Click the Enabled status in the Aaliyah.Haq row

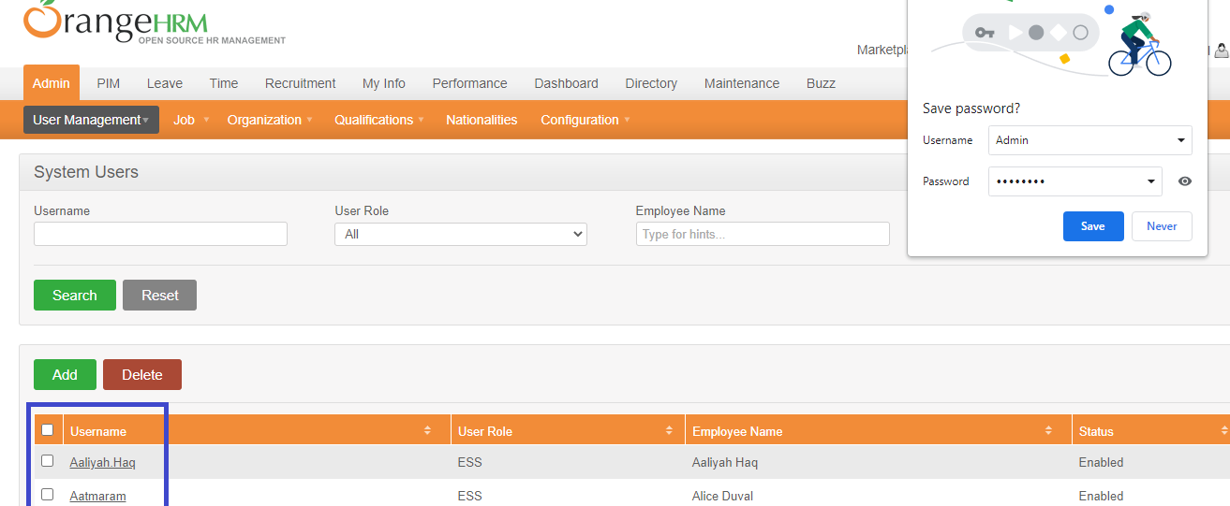point(1102,462)
